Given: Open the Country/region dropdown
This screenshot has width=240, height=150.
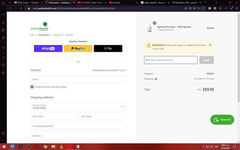Looking at the screenshot, I should [78, 106].
